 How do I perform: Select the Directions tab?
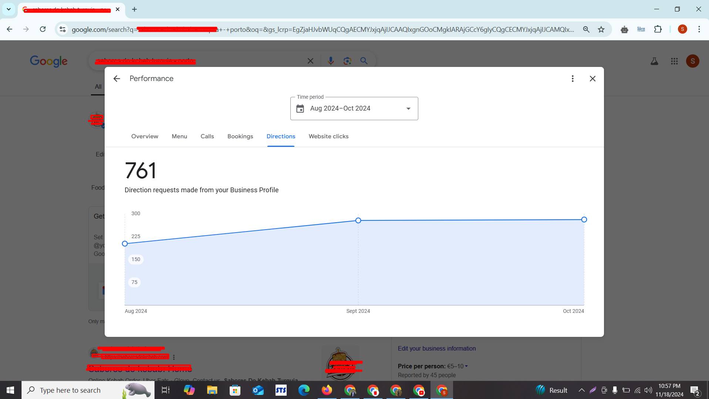click(x=281, y=136)
